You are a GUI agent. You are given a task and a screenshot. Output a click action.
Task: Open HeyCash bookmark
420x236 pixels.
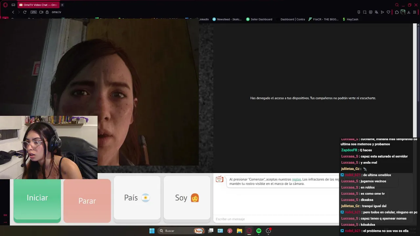(350, 19)
